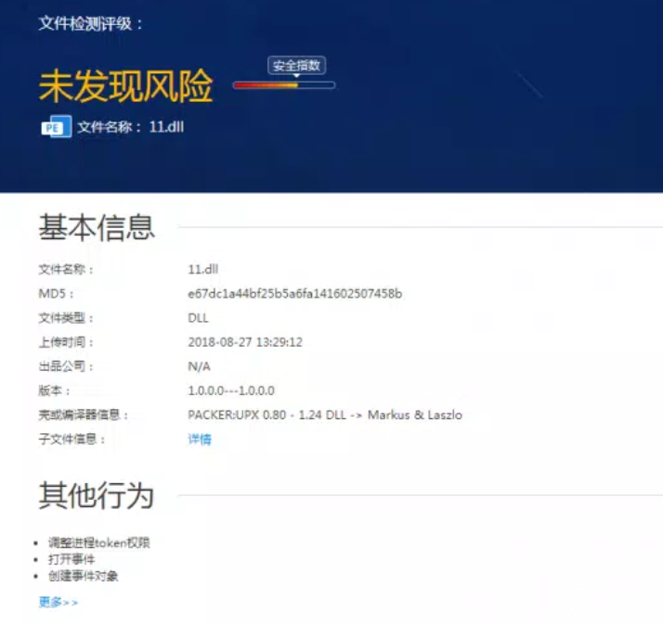Viewport: 663px width, 625px height.
Task: Click the 打开事件 behavior item
Action: [x=71, y=559]
